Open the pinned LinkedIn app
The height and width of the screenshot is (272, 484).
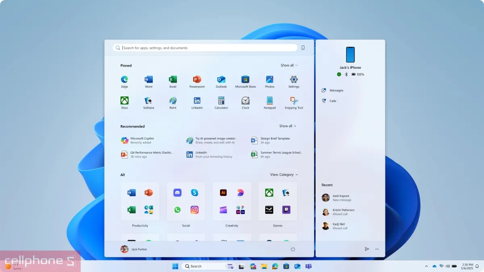(x=197, y=103)
